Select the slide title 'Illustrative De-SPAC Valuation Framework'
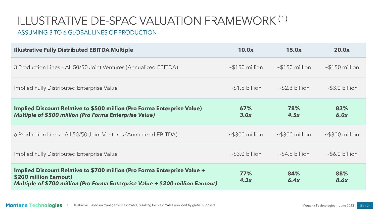Screen dimensions: 377x212 coord(146,21)
